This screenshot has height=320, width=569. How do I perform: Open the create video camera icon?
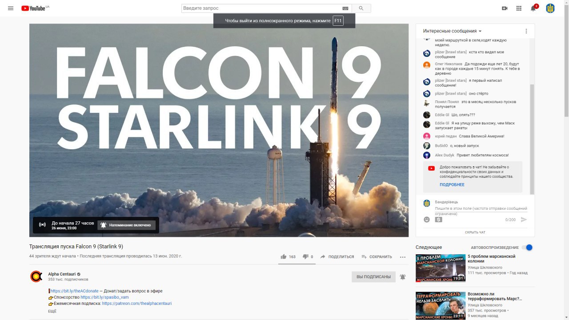[x=505, y=8]
